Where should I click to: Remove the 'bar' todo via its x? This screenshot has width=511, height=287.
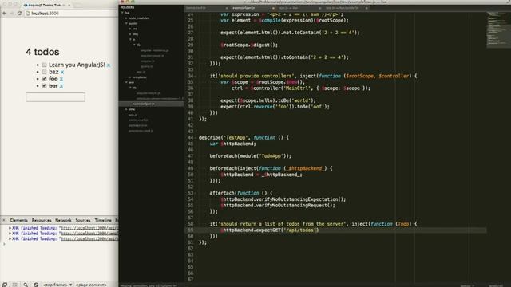[x=61, y=86]
